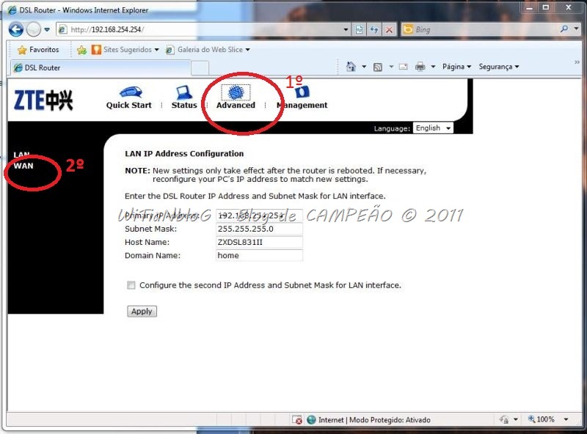The width and height of the screenshot is (587, 434).
Task: Open a new blank tab
Action: click(x=200, y=68)
